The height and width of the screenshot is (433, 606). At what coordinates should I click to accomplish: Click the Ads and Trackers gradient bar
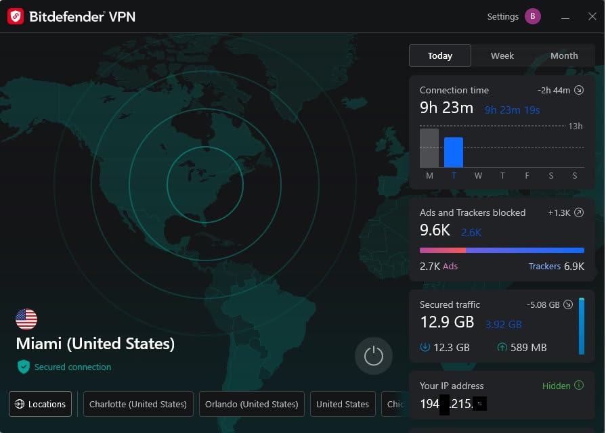pos(502,250)
